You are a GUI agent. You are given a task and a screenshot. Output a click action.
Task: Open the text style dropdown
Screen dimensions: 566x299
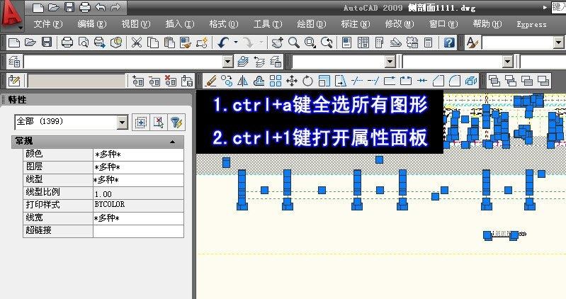click(x=558, y=43)
